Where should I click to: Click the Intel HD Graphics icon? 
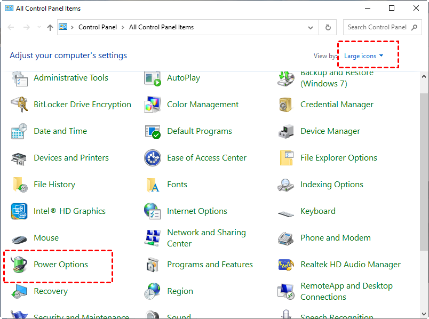tap(19, 211)
